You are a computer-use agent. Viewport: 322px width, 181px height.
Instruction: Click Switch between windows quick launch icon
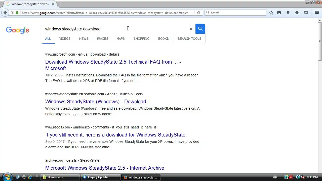pos(24,177)
